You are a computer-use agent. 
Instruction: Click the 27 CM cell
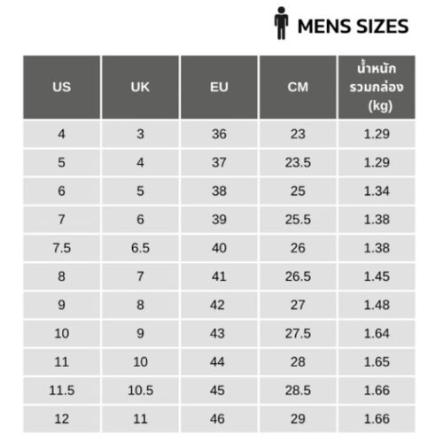pos(298,305)
